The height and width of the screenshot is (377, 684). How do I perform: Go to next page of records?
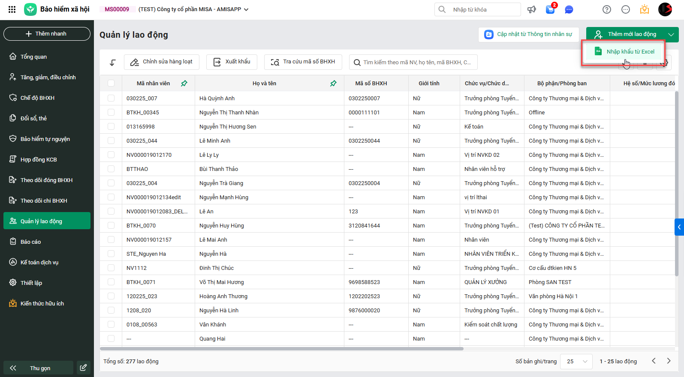(x=669, y=361)
